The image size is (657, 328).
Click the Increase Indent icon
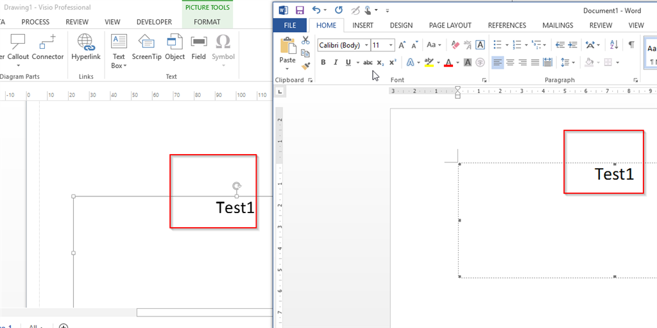(x=573, y=44)
